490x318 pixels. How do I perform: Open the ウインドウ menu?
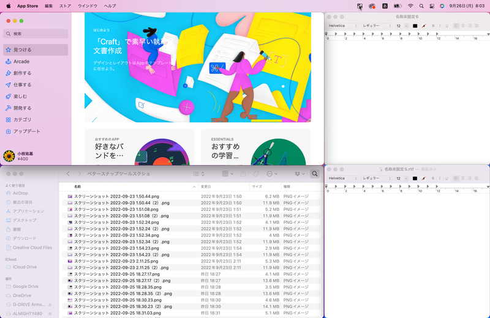[x=88, y=6]
